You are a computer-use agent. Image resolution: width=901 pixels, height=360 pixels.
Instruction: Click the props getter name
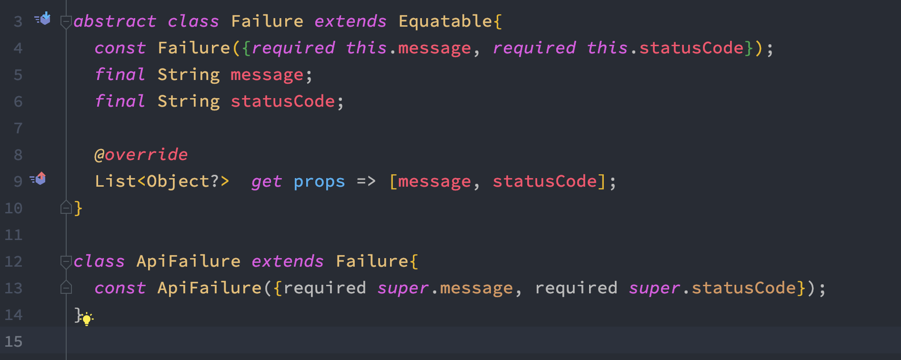click(x=319, y=182)
